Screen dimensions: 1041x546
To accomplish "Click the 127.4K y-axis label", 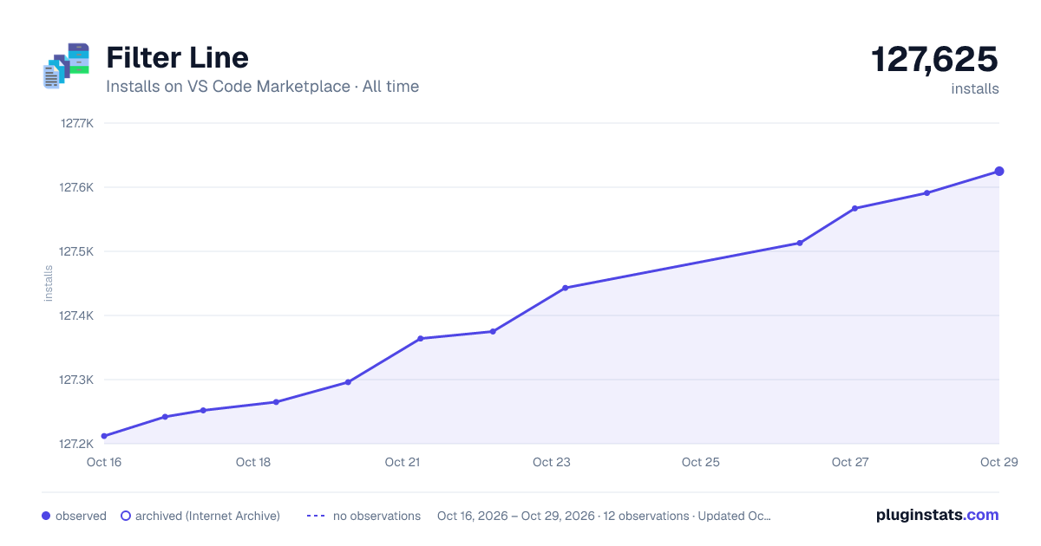I will pyautogui.click(x=76, y=315).
